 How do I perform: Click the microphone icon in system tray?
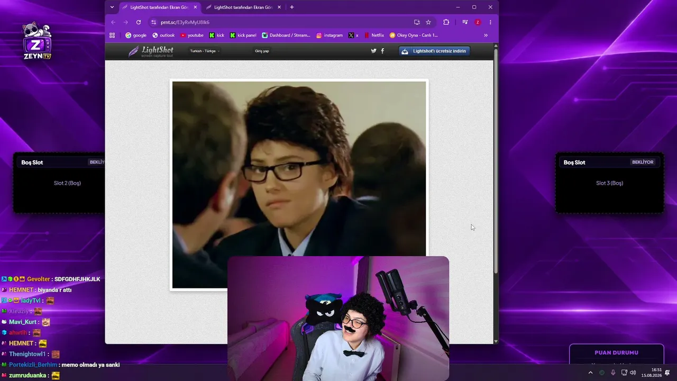pos(613,373)
